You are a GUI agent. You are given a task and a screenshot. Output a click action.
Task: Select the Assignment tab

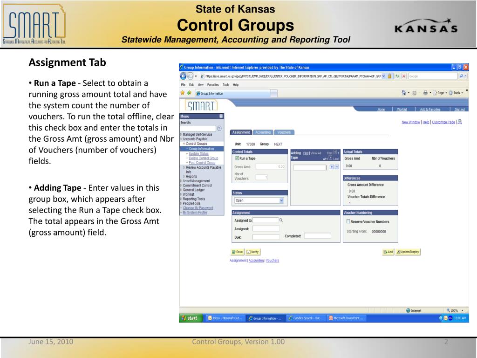(241, 132)
